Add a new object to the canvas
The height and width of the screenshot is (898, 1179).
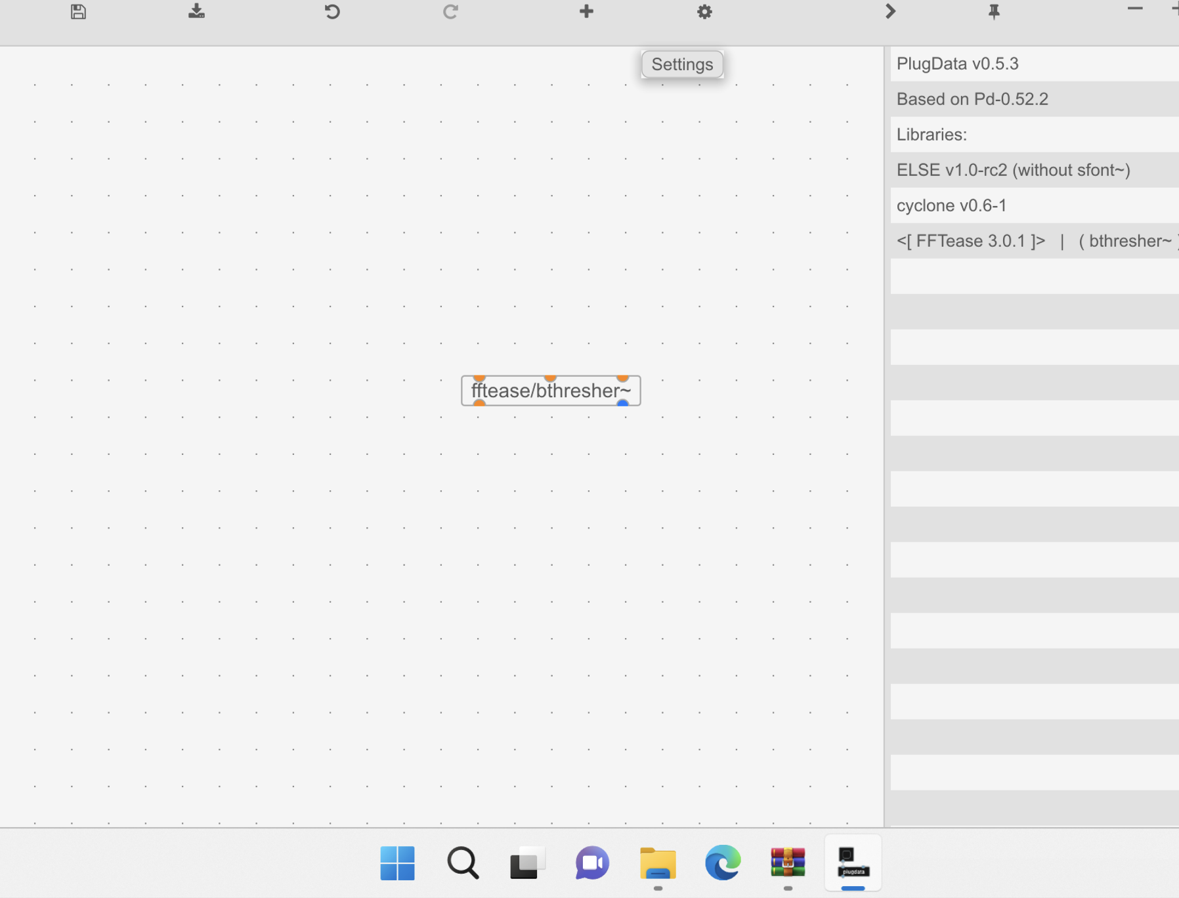click(x=585, y=12)
